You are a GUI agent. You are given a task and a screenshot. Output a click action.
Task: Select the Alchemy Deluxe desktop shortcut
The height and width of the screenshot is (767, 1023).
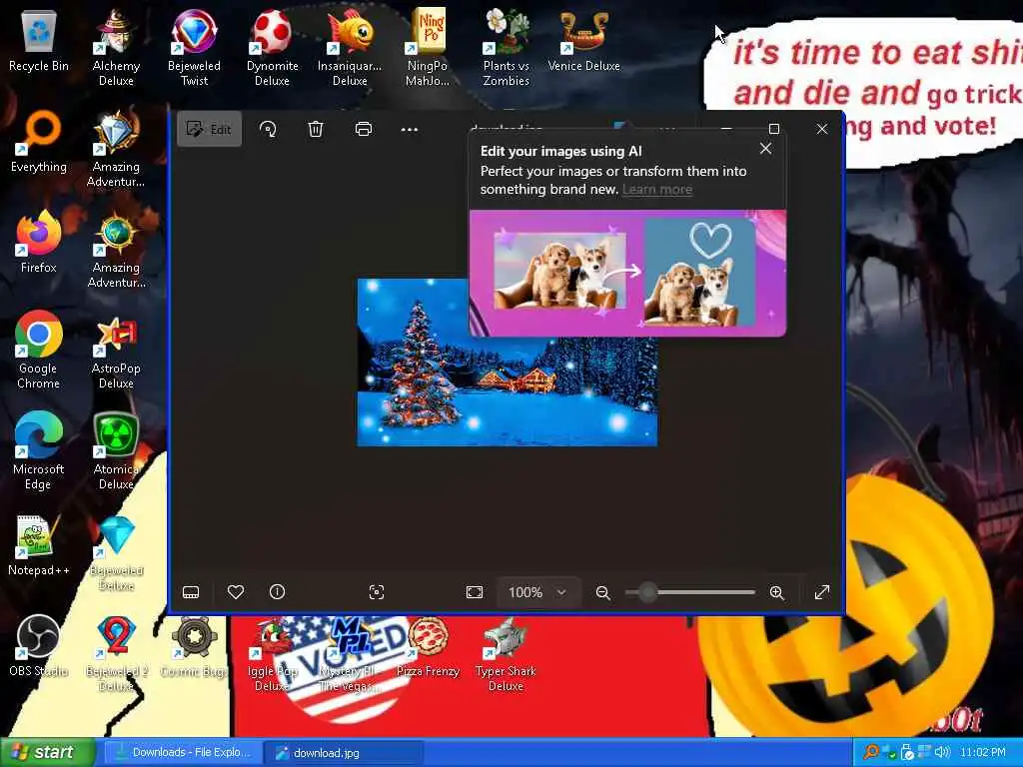[x=116, y=48]
